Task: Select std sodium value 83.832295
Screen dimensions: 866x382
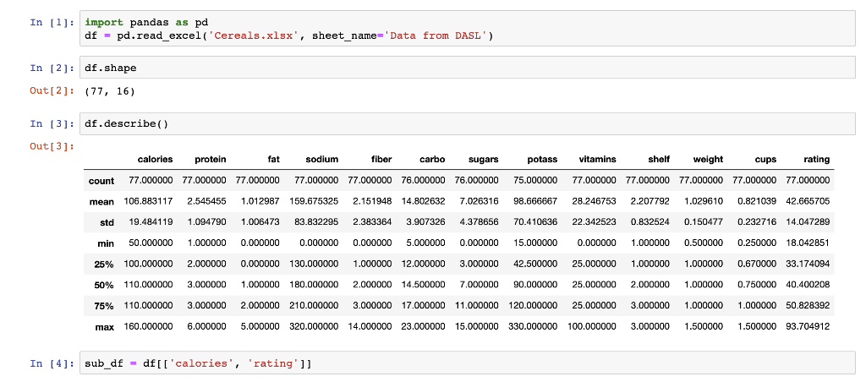Action: coord(316,222)
